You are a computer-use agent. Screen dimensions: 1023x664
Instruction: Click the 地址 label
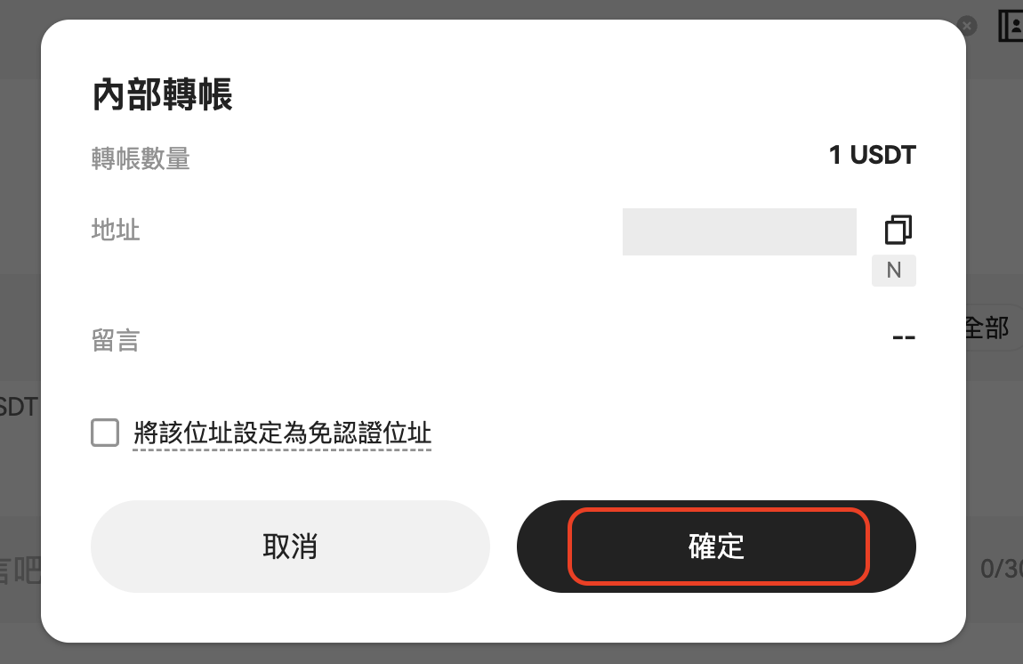tap(116, 231)
